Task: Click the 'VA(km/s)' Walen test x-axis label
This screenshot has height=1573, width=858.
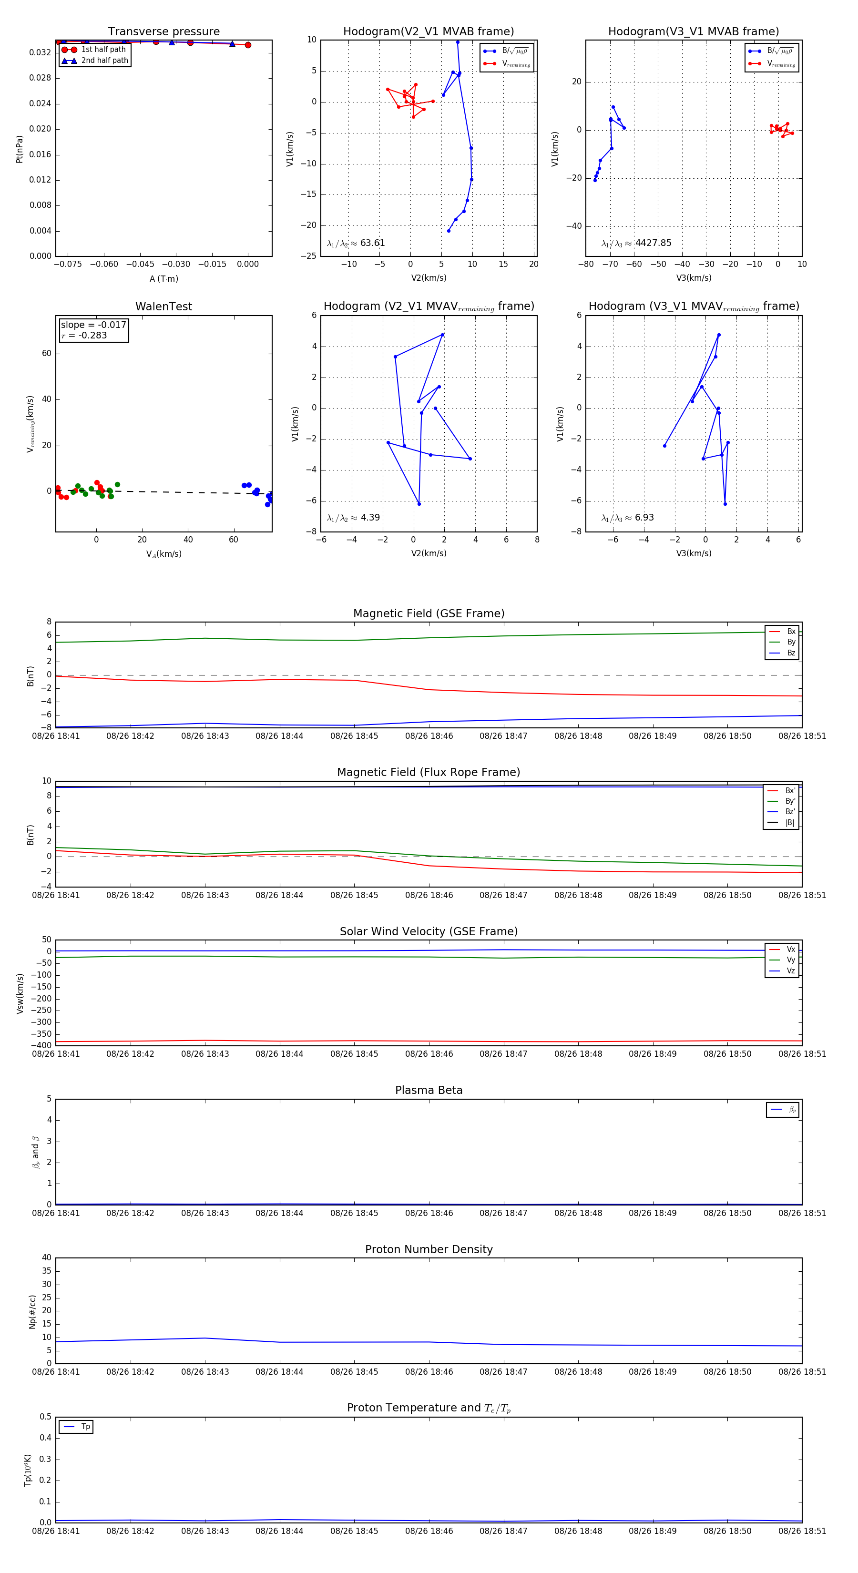Action: click(163, 554)
